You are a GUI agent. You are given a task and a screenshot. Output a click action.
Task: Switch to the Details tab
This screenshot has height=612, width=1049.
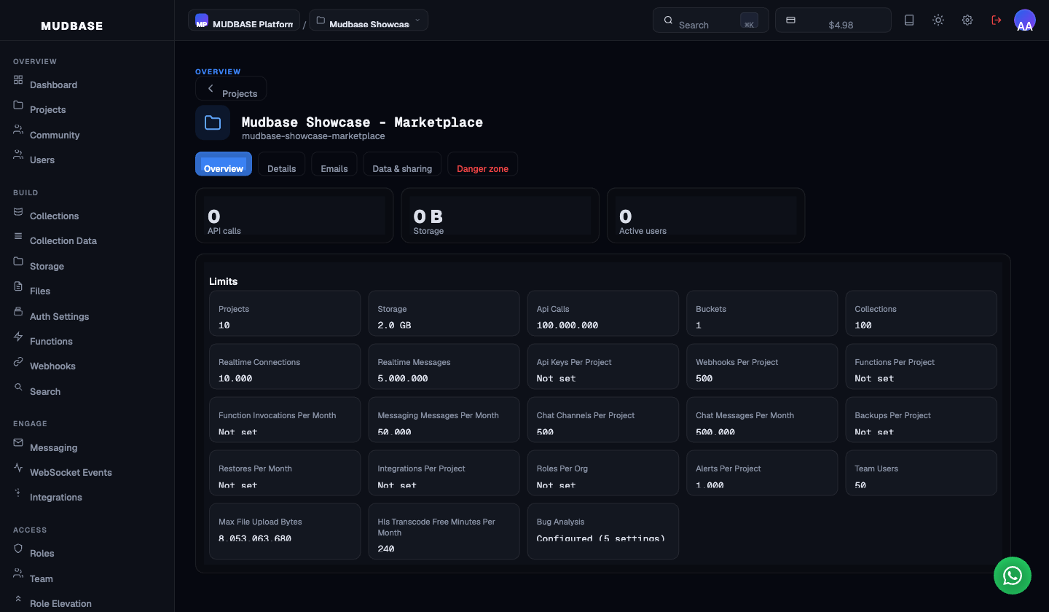(282, 164)
